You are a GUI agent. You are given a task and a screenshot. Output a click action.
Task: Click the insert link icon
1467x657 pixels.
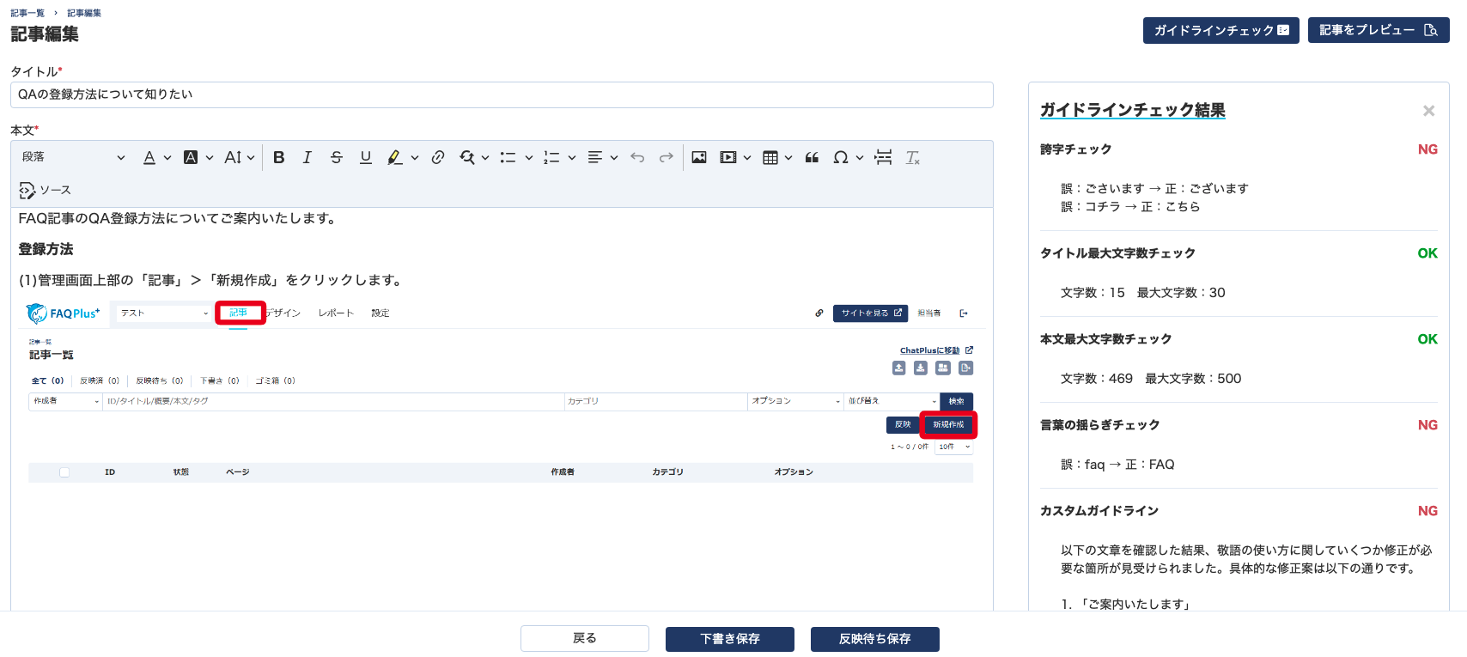point(438,157)
